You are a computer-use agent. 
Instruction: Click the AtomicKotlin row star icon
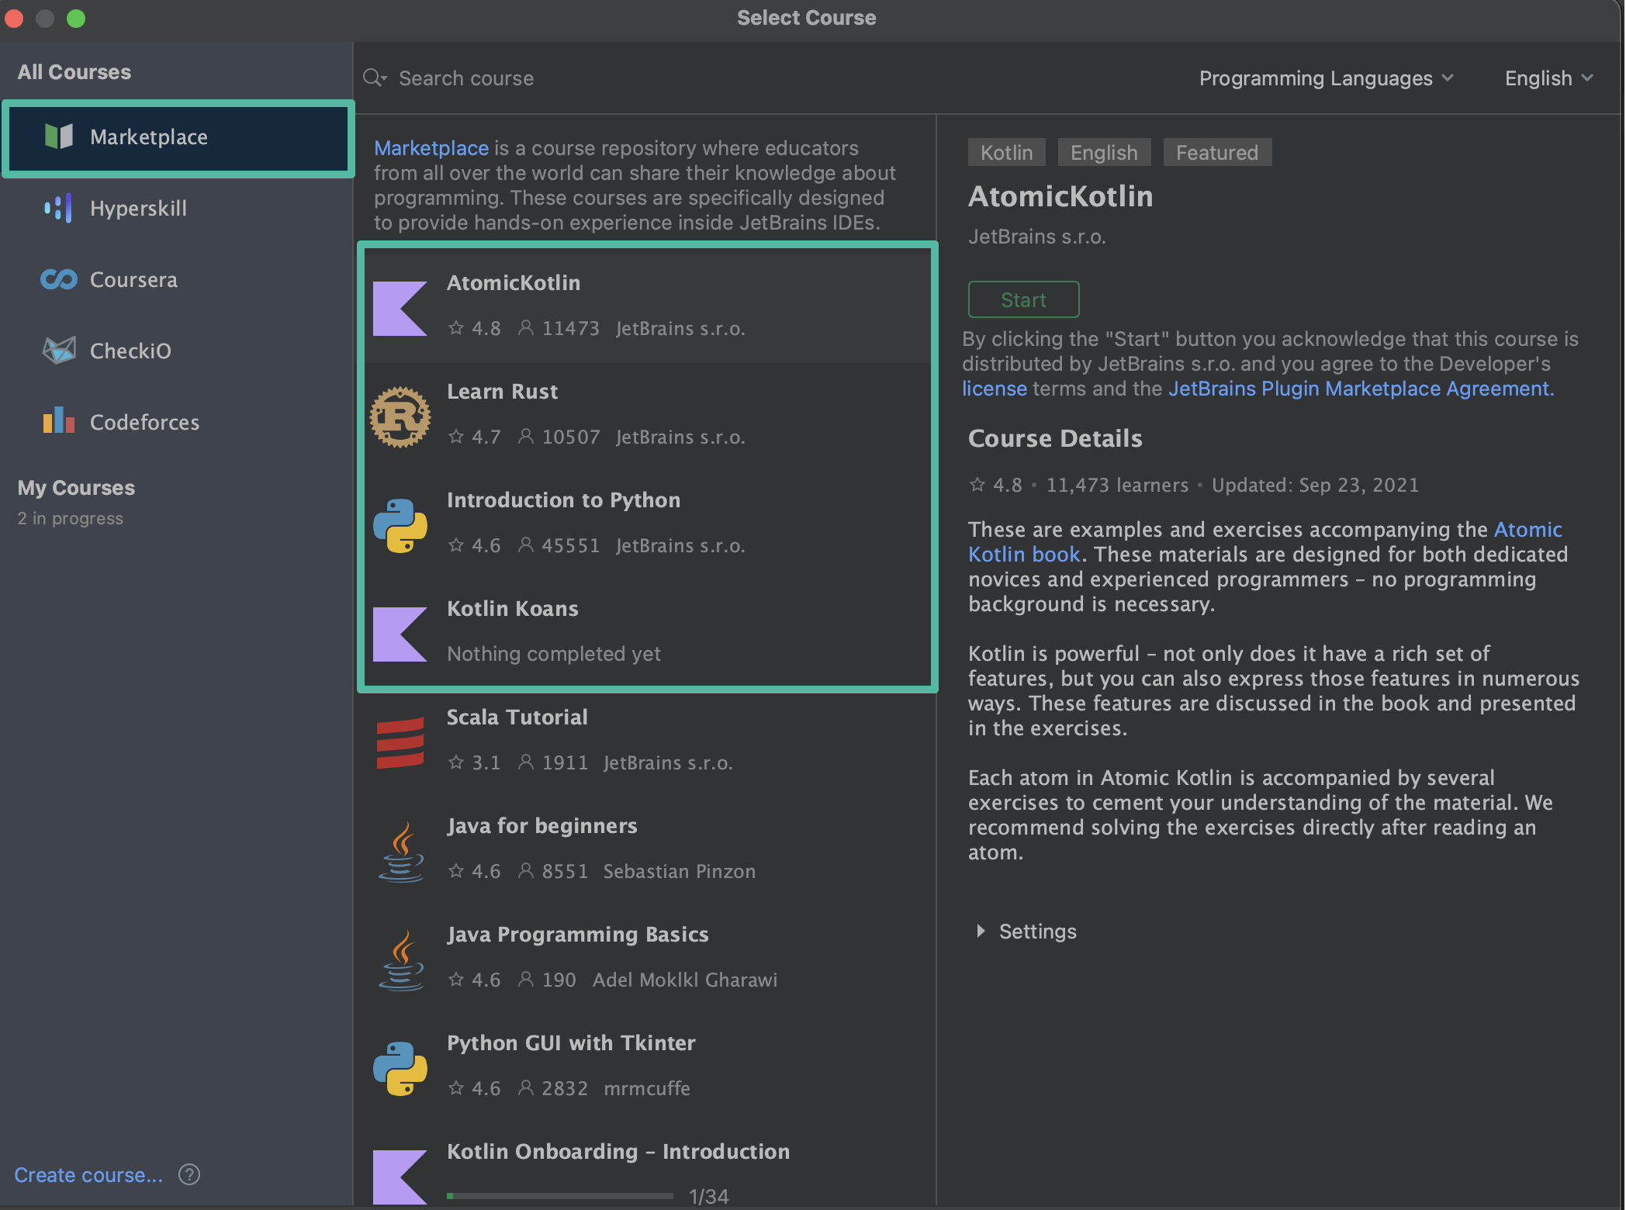pyautogui.click(x=456, y=328)
